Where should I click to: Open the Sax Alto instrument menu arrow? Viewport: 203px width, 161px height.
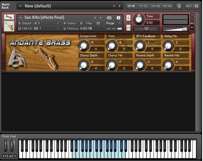[21, 17]
